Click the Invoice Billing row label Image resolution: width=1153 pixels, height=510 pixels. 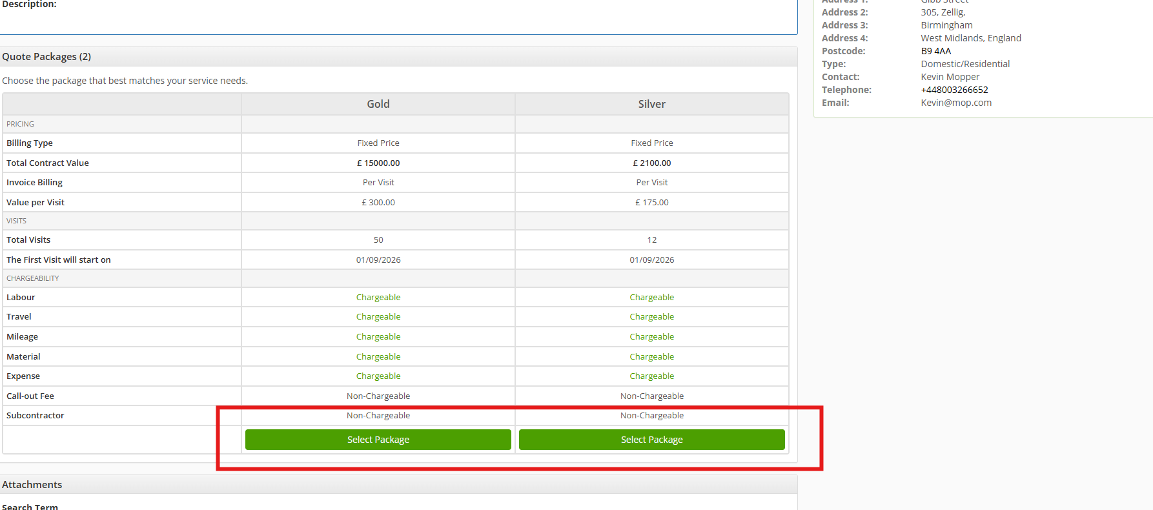click(34, 183)
